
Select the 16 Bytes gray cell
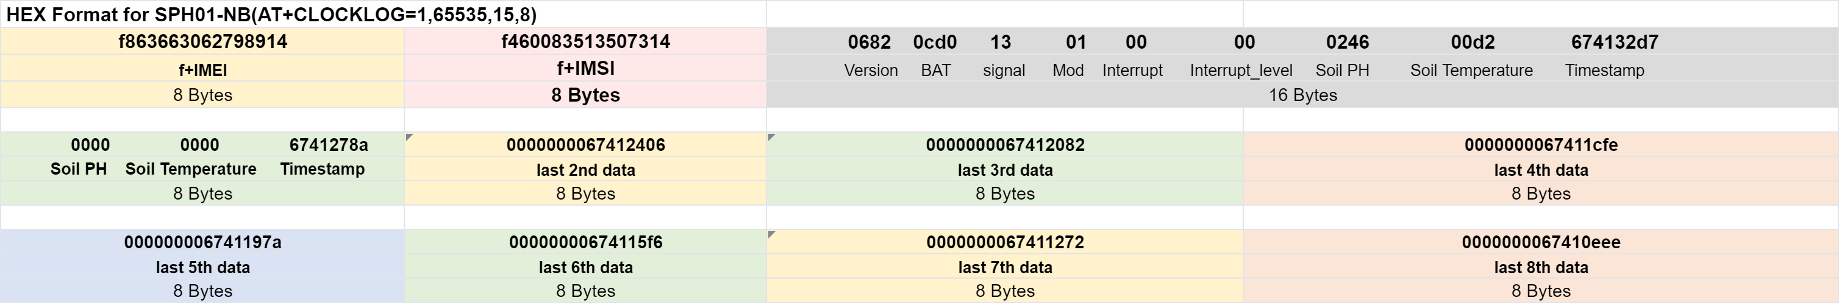(x=1302, y=95)
